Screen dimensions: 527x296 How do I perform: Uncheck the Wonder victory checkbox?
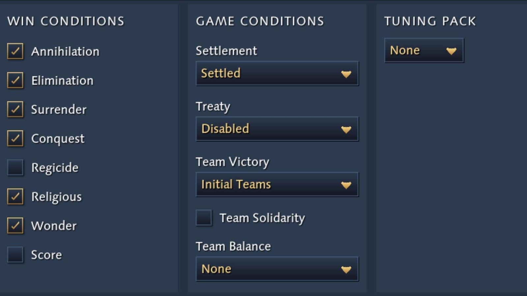tap(15, 225)
